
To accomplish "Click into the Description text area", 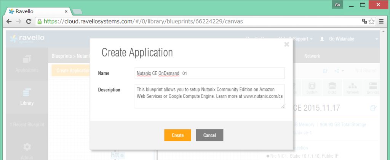I will click(x=210, y=96).
